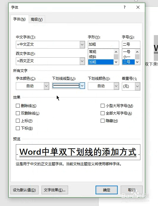Select 一号 in the 字号 list

(x=128, y=52)
